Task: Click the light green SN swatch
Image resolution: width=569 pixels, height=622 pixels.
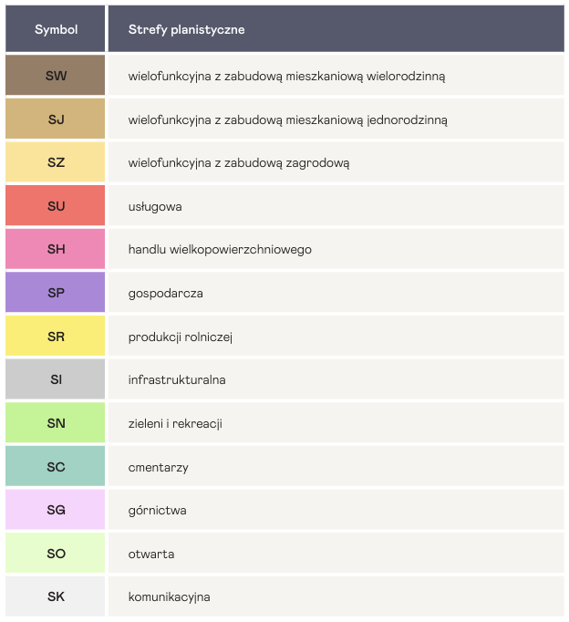Action: pos(56,423)
